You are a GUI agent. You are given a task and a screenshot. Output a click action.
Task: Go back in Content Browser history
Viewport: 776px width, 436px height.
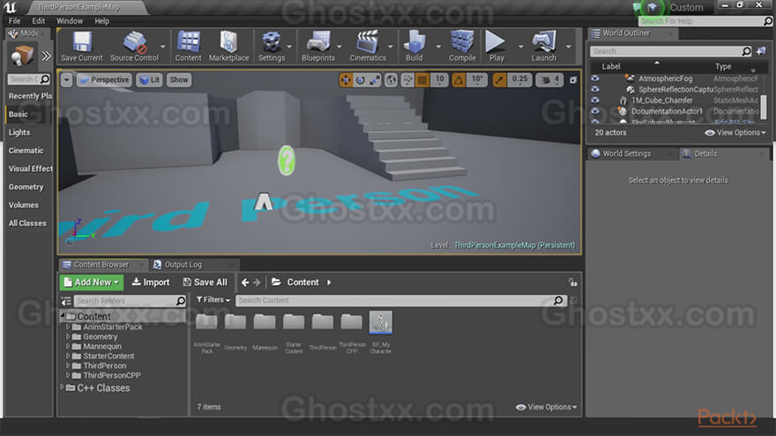tap(245, 282)
